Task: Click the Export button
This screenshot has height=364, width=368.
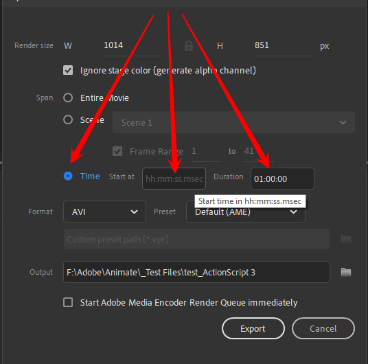Action: click(253, 328)
